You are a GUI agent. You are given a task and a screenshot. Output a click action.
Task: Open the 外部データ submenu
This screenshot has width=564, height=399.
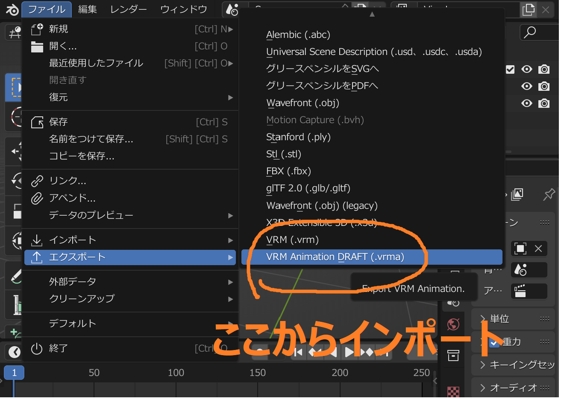(130, 282)
